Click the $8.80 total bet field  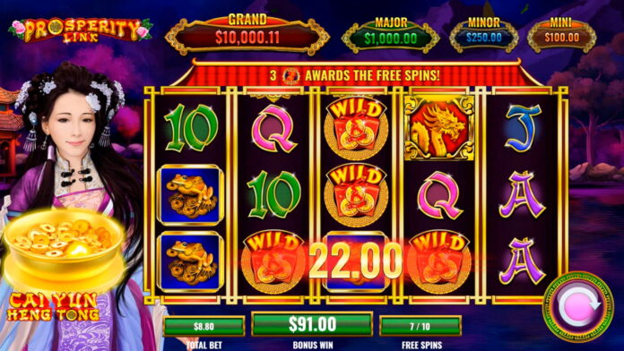coord(204,326)
